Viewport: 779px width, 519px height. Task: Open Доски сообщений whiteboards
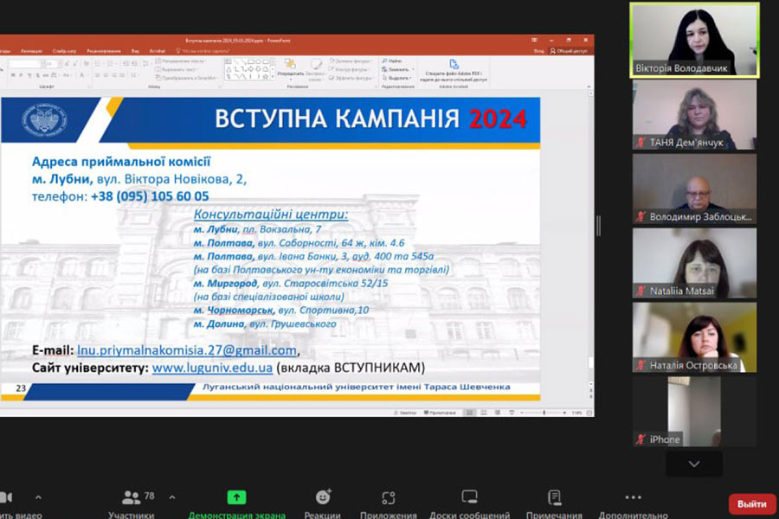469,503
